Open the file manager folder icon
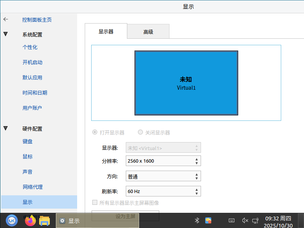This screenshot has height=228, width=304. (x=44, y=221)
